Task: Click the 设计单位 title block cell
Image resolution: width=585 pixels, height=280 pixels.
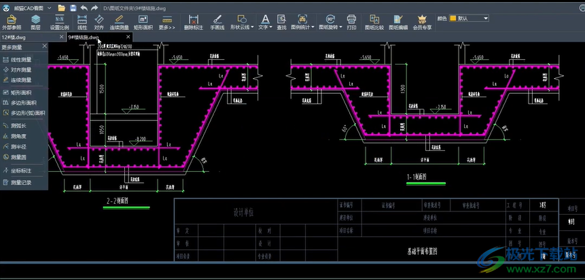Action: click(x=243, y=213)
